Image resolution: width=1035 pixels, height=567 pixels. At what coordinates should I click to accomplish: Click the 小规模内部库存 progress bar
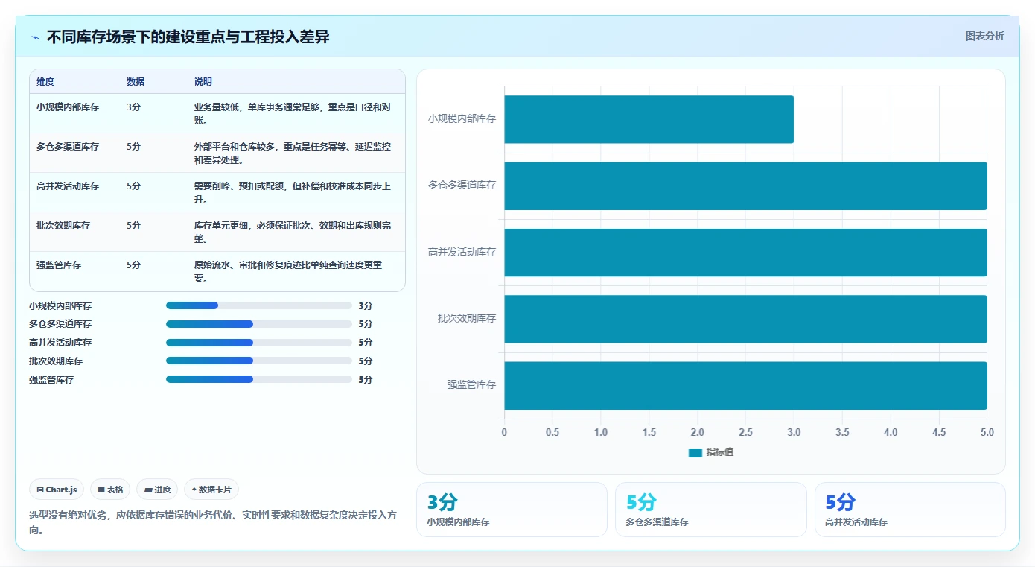tap(258, 305)
